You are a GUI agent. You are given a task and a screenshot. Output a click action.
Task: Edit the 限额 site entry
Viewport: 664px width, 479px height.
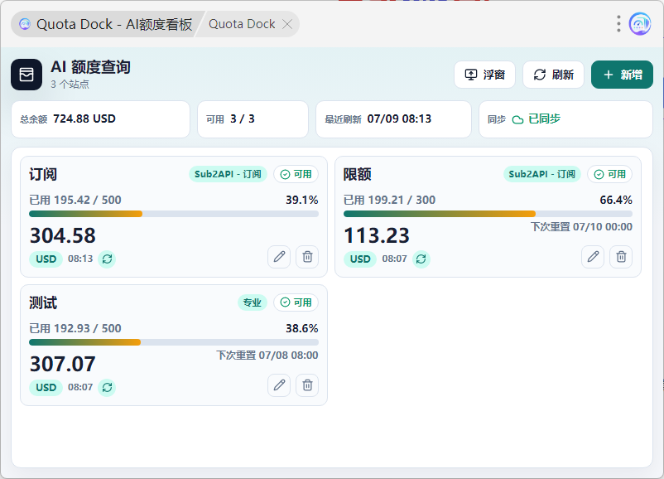click(x=593, y=257)
